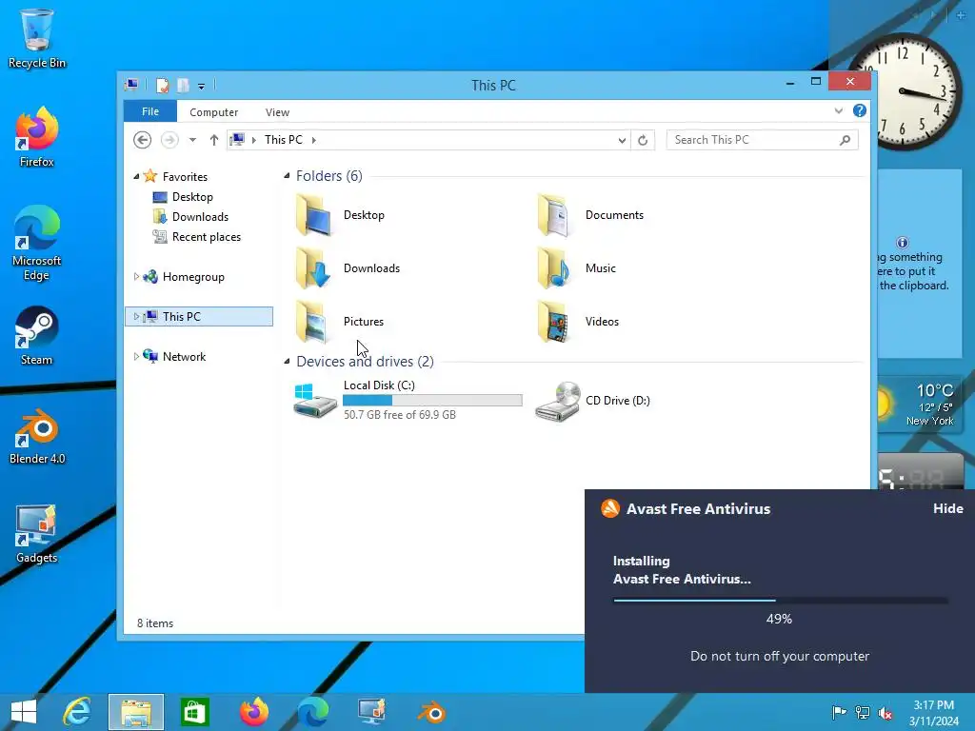The image size is (975, 731).
Task: Hide the Avast installer notification
Action: [947, 508]
